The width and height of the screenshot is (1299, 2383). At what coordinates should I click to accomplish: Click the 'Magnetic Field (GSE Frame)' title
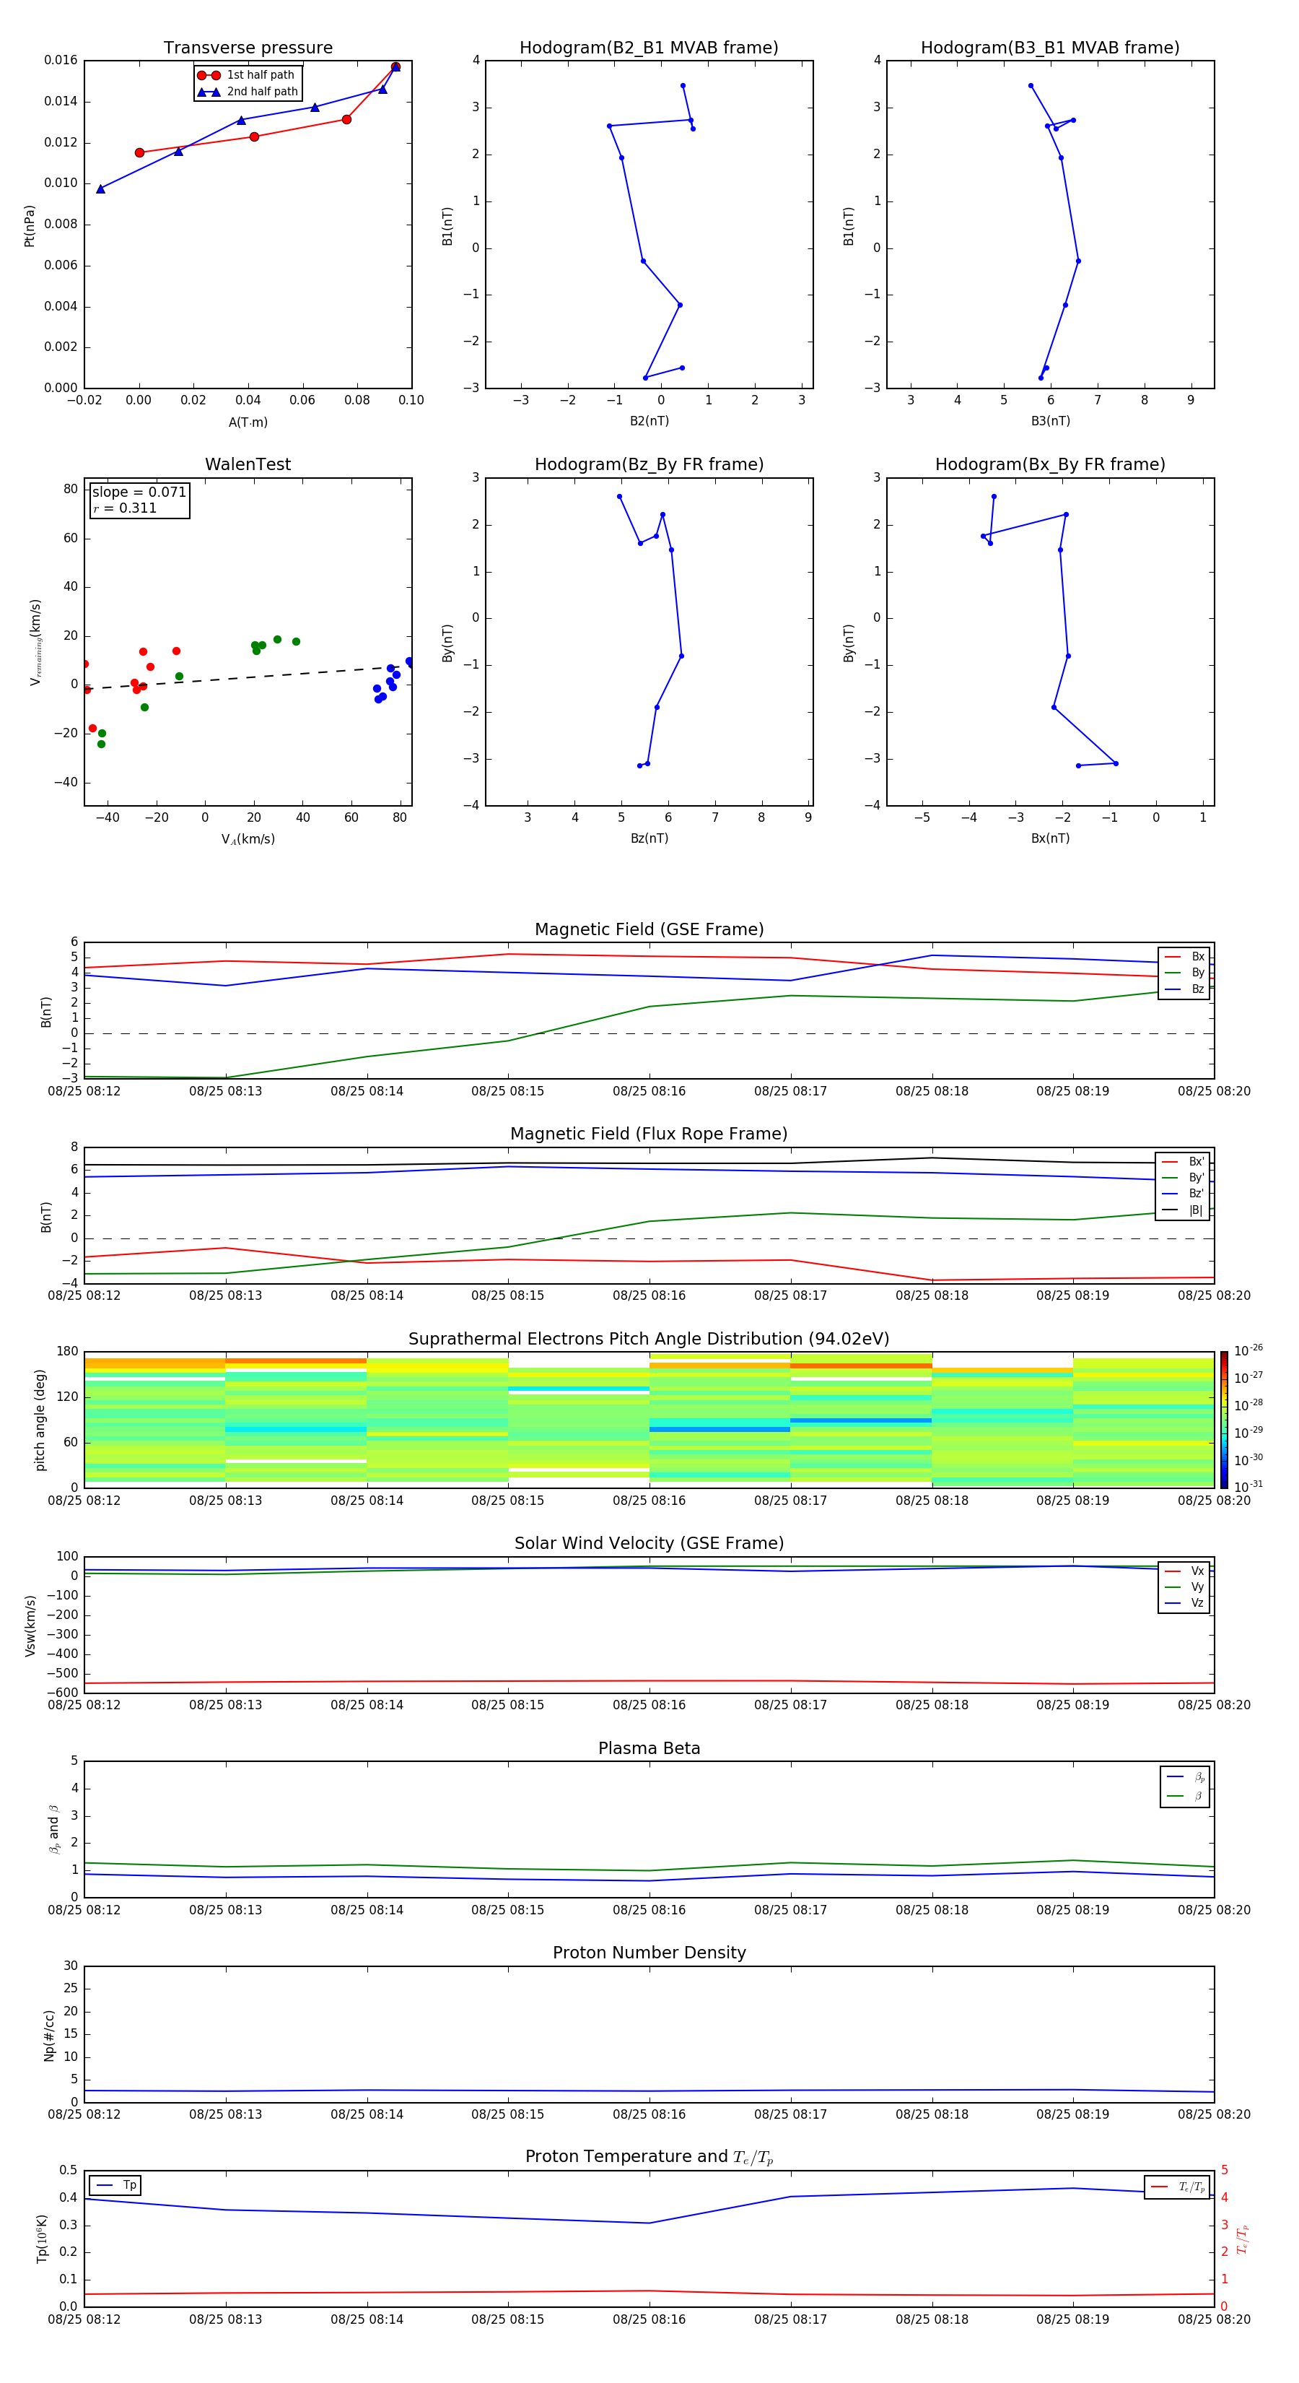click(x=649, y=929)
